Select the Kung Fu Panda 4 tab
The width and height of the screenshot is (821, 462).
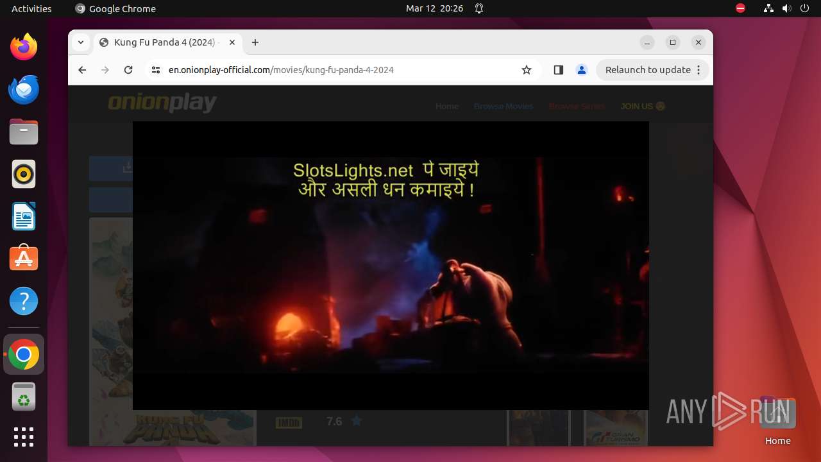[x=168, y=42]
